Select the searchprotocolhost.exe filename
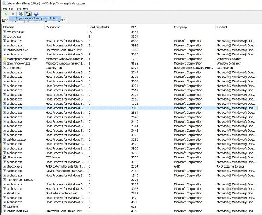The image size is (262, 215). tap(22, 59)
